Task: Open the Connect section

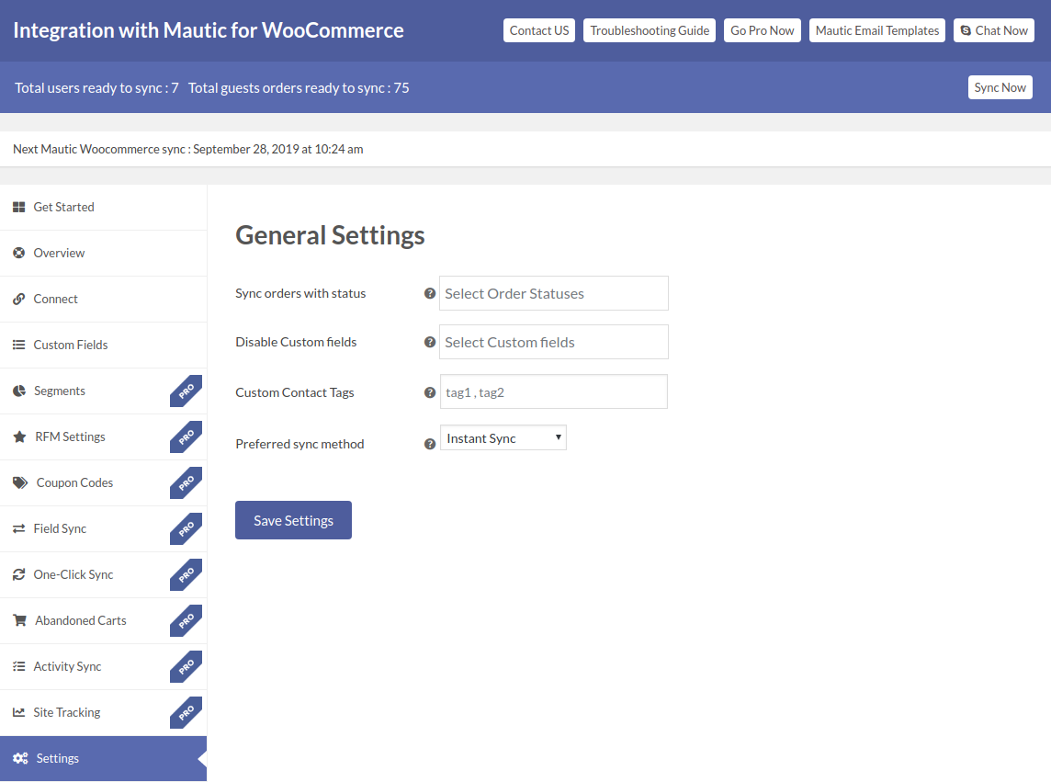Action: (x=103, y=300)
